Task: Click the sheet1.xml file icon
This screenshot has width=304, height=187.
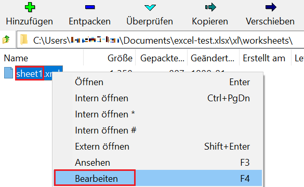Action: [8, 73]
